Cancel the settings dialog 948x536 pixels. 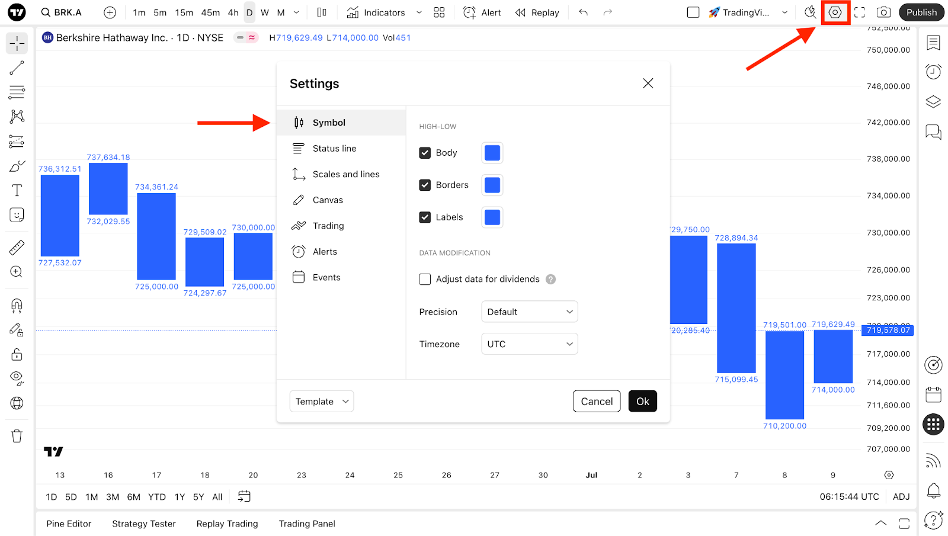point(597,402)
